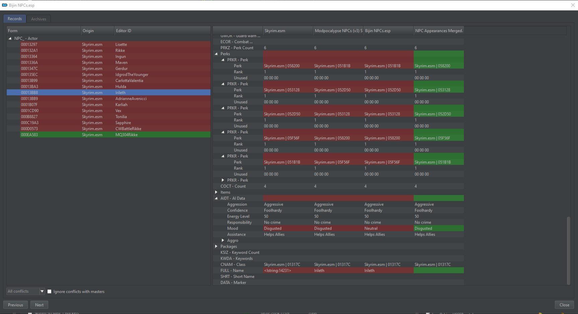578x314 pixels.
Task: Go to the Previous record
Action: [16, 305]
